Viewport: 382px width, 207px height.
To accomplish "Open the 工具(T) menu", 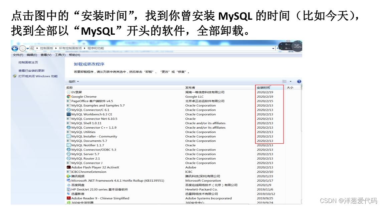I will pos(60,55).
